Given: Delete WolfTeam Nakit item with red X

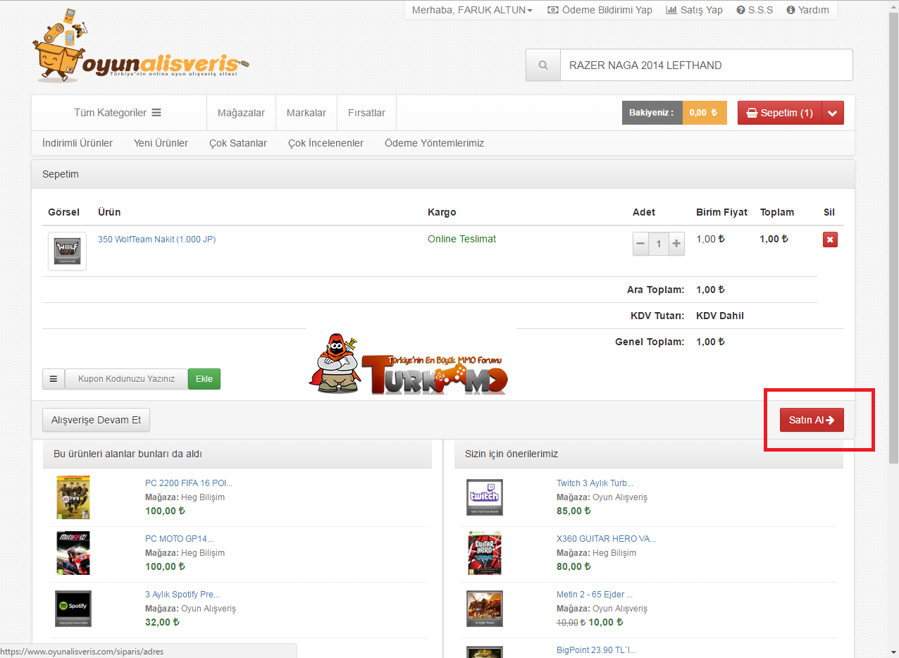Looking at the screenshot, I should (830, 240).
